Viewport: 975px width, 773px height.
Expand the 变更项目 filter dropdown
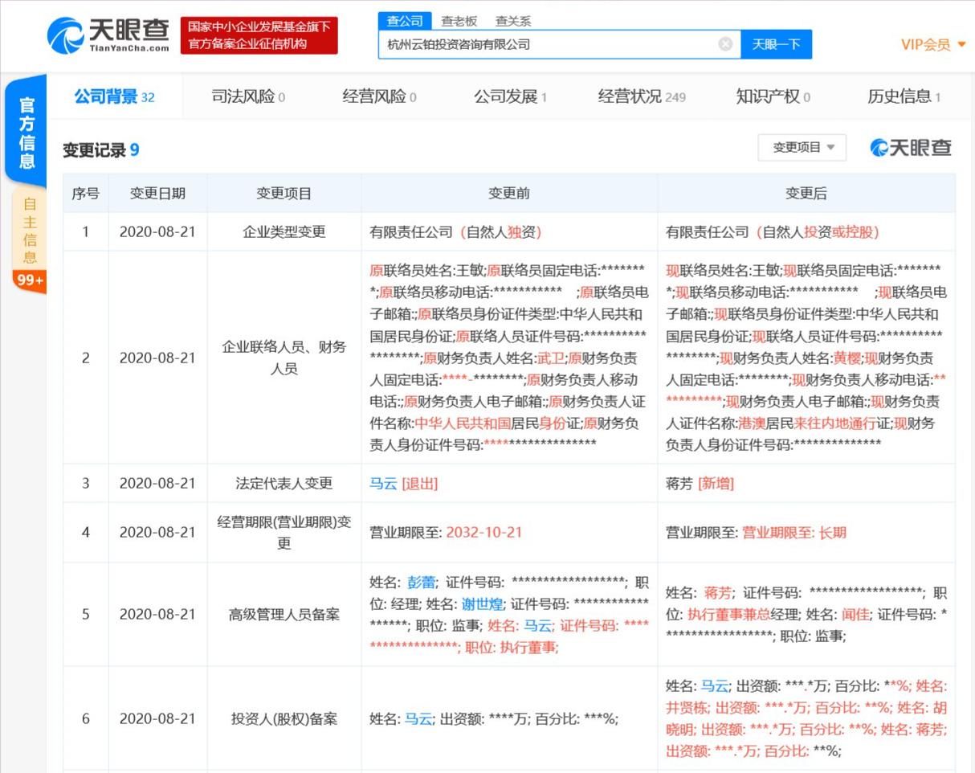(x=802, y=148)
